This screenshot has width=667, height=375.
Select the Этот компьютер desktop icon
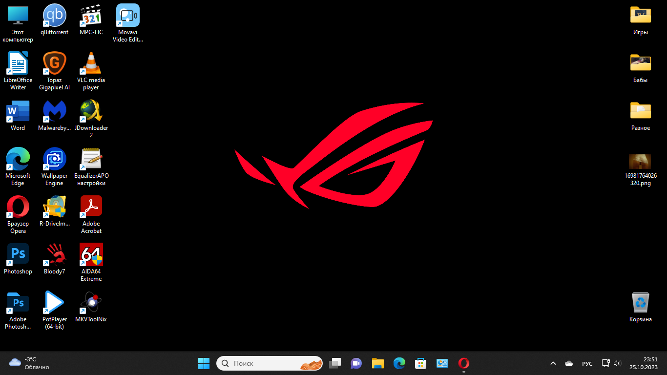(x=18, y=23)
